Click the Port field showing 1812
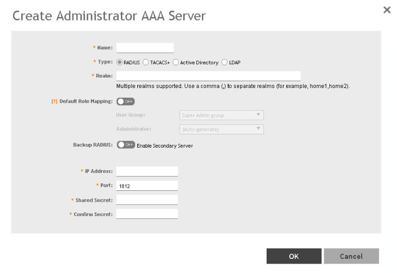The height and width of the screenshot is (273, 397). point(147,186)
